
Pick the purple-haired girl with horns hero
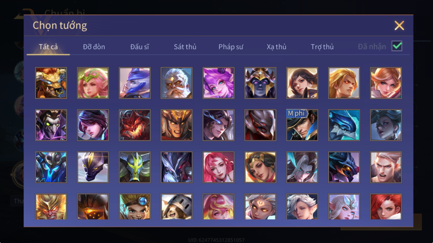218,83
